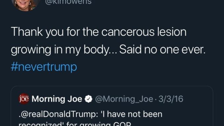Click the 'Thank you for the cancerous lesion' line
Screen dimensions: 224x126
pyautogui.click(x=99, y=32)
